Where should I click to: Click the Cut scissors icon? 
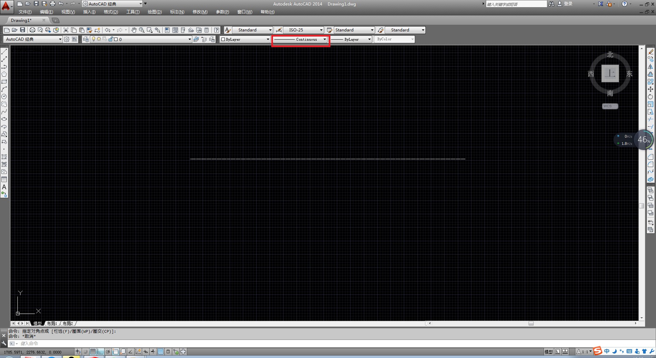pos(66,30)
